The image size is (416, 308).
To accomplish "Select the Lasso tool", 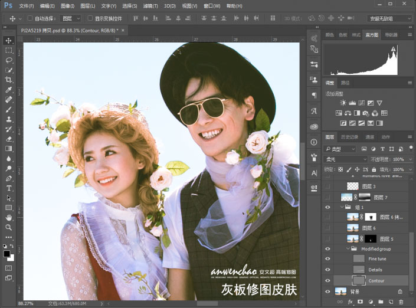I will (8, 60).
